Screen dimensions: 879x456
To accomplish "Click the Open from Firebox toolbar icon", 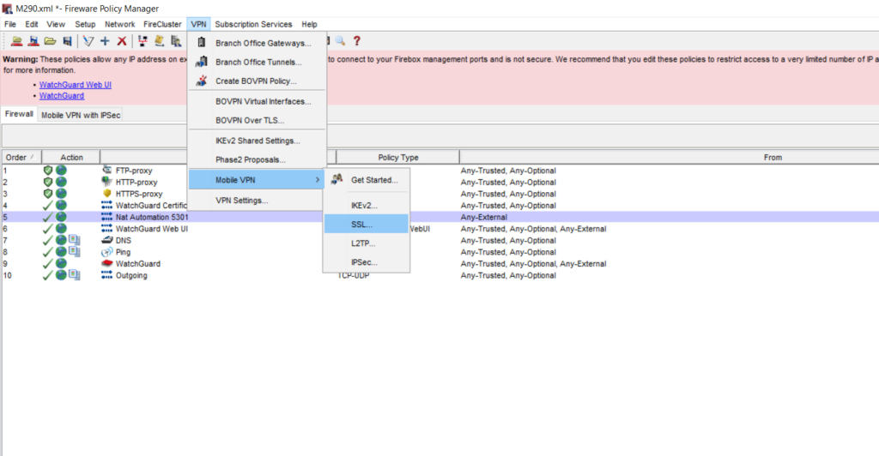I will [17, 41].
